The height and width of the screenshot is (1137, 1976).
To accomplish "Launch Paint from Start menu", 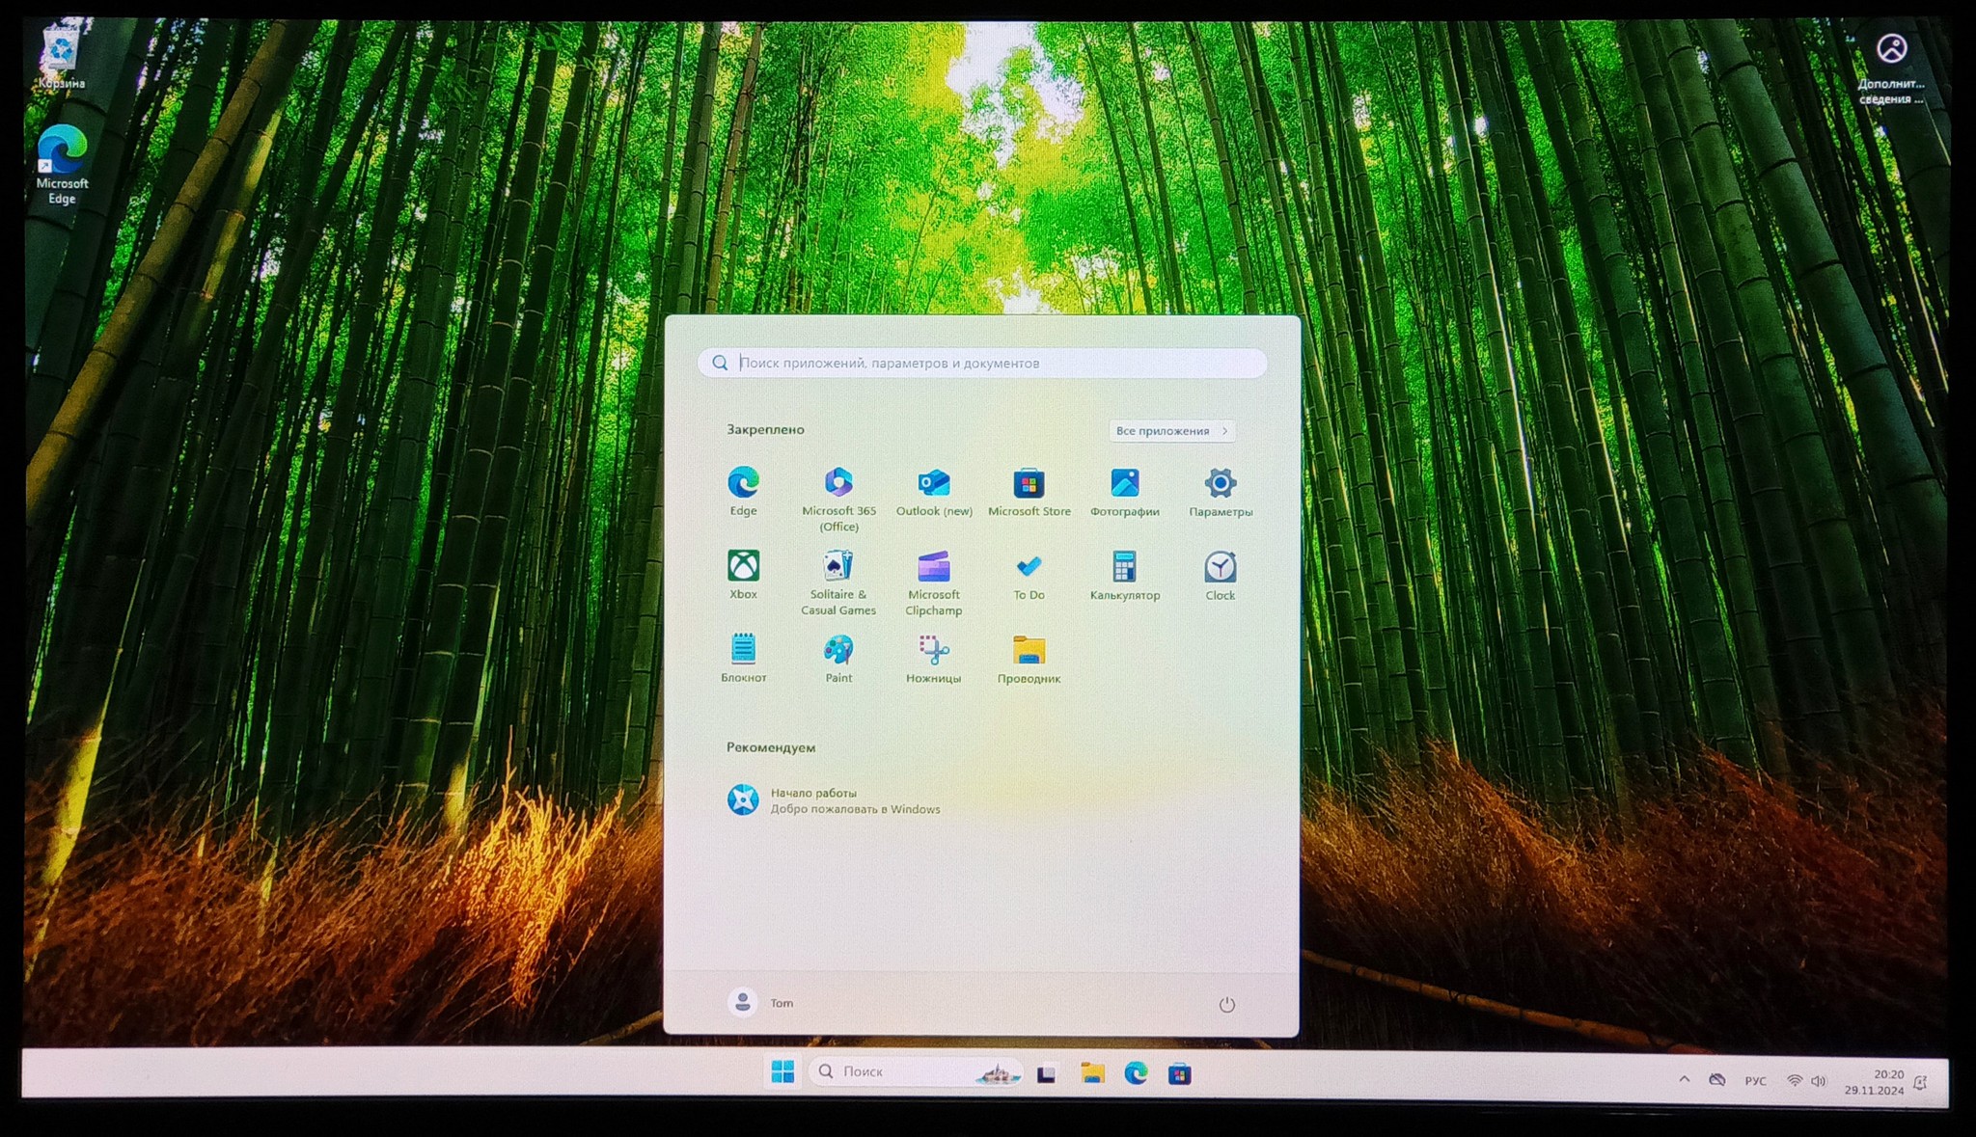I will pos(837,651).
